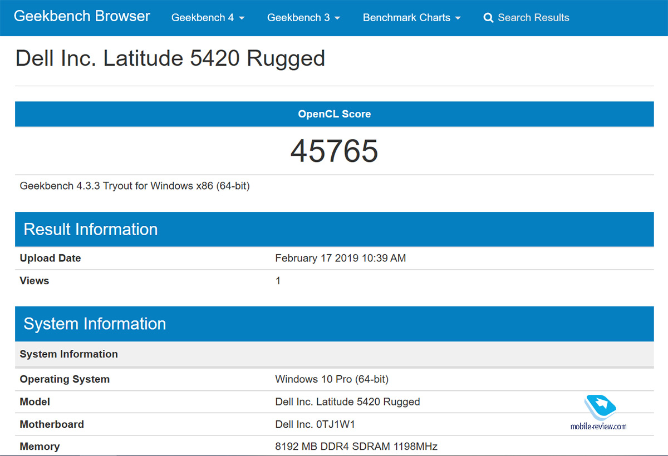This screenshot has height=456, width=668.
Task: Click the Geekbench 4.3.3 Tryout version text
Action: pos(135,186)
